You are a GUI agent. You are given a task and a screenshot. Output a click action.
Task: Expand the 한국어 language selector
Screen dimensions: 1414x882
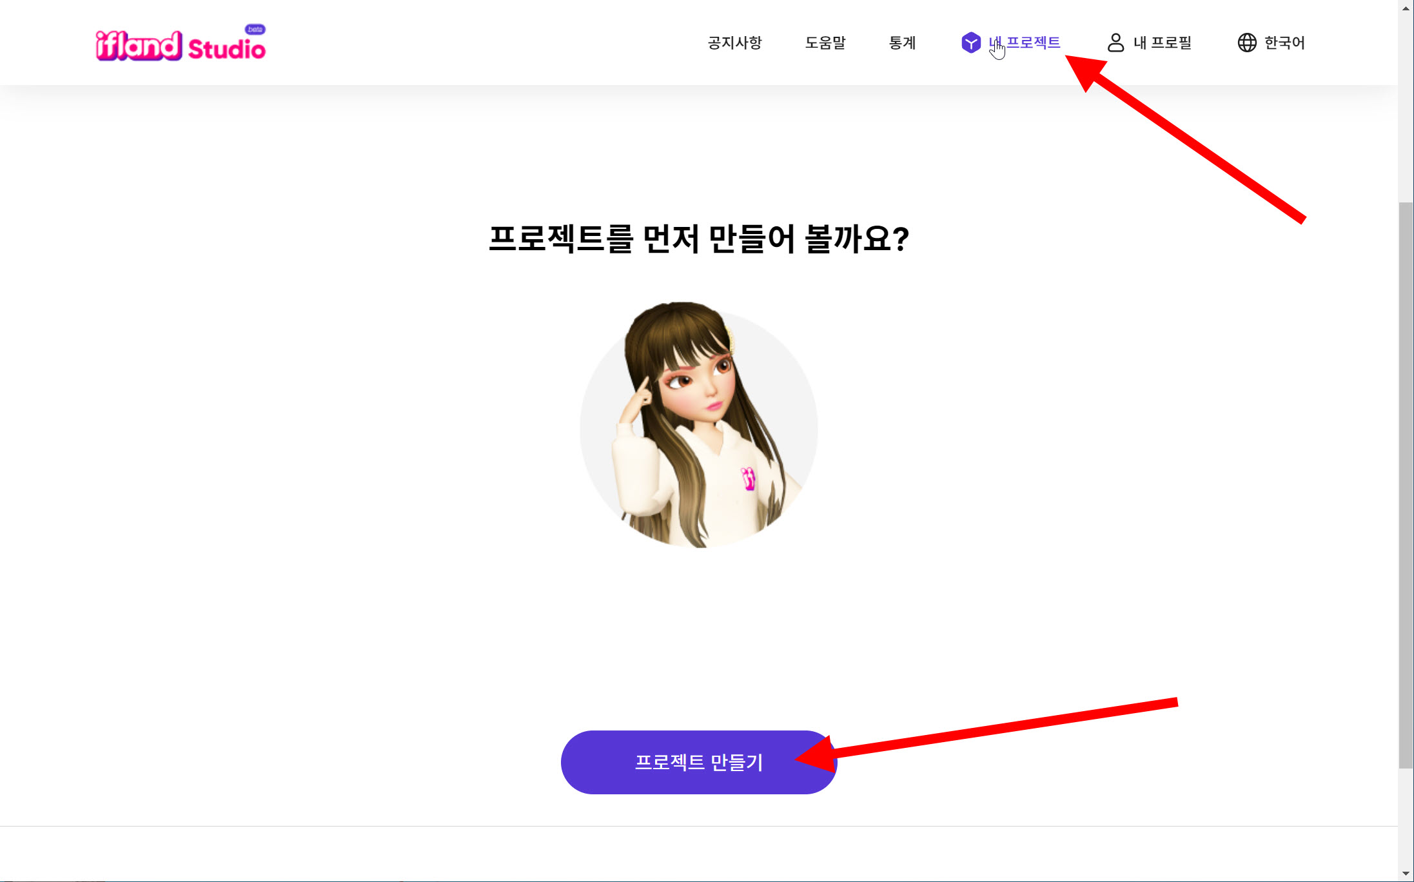click(x=1284, y=43)
